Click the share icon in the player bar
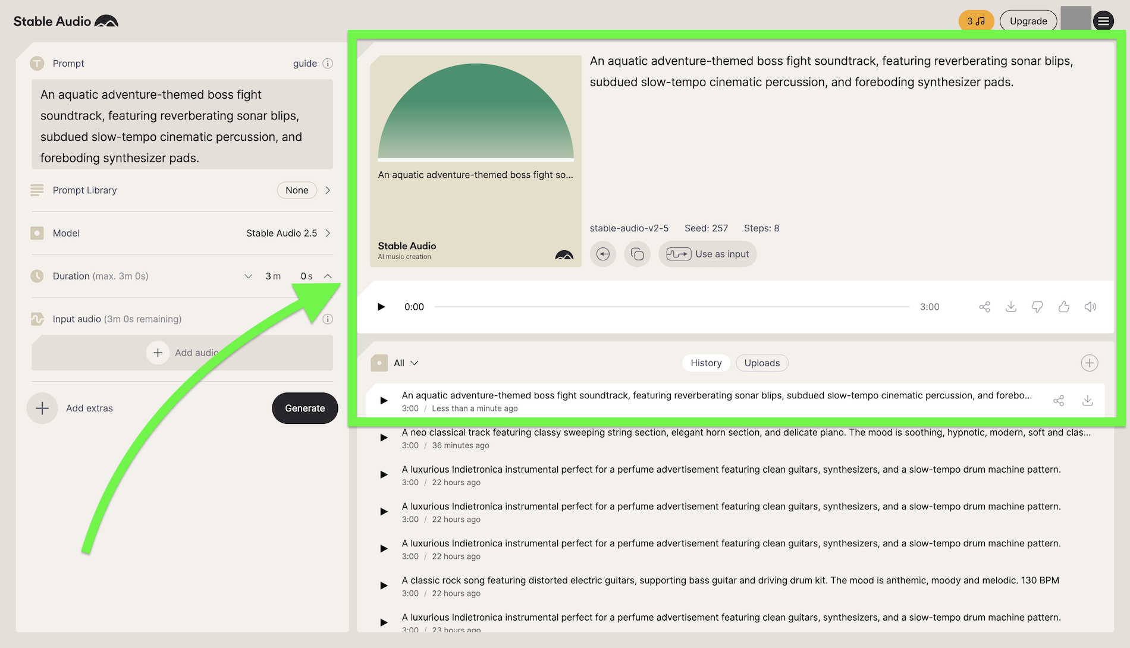This screenshot has height=648, width=1130. pyautogui.click(x=984, y=307)
